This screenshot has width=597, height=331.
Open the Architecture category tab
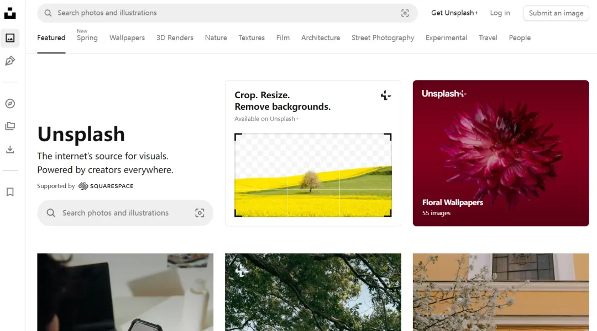321,38
